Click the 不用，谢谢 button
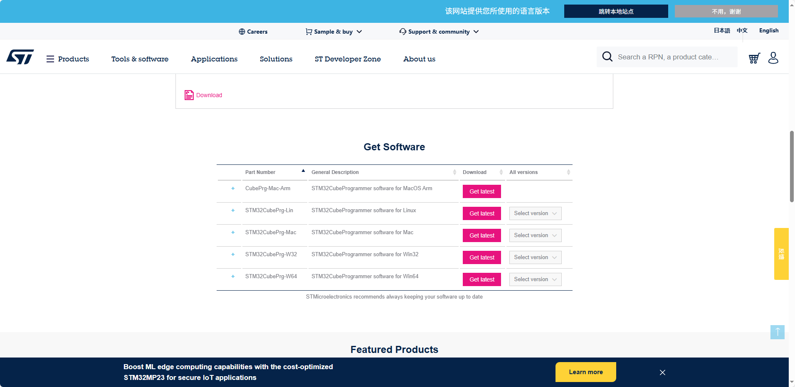The width and height of the screenshot is (795, 387). pos(726,11)
